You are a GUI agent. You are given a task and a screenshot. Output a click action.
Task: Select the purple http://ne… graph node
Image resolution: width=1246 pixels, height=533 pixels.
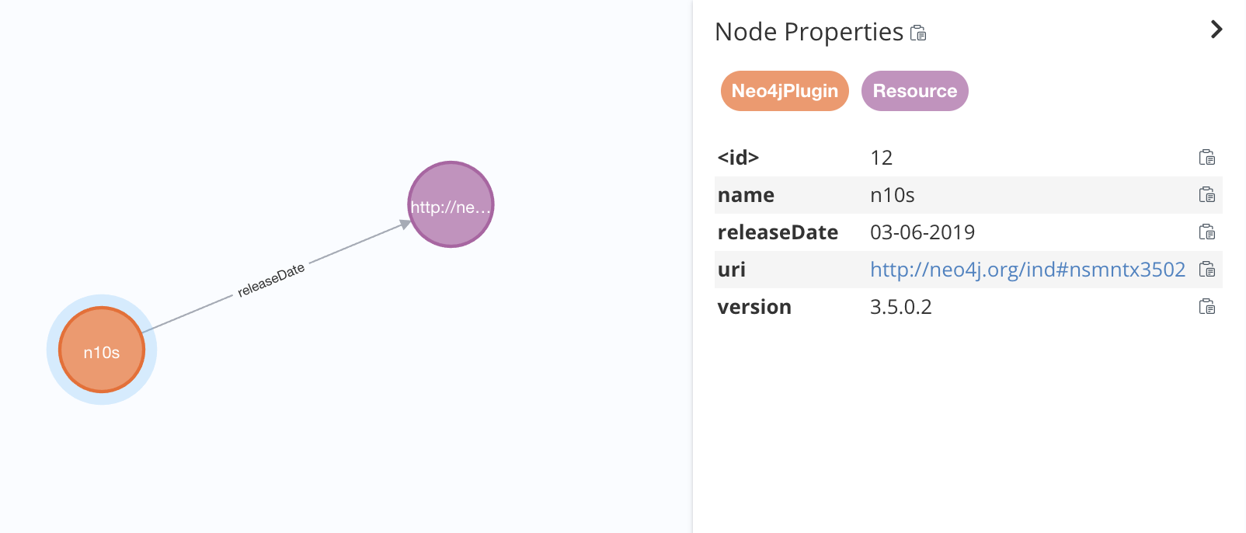(451, 204)
